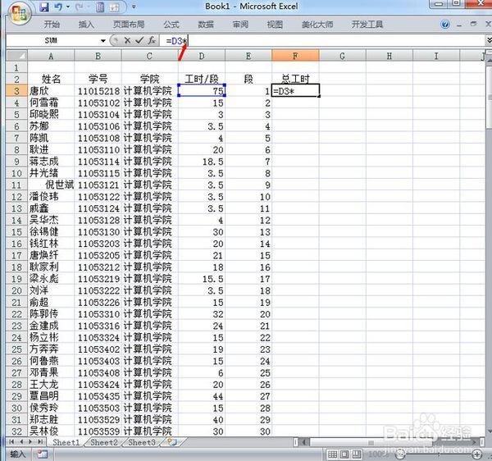Click the 工时/段 header cell
Viewport: 492px width, 461px height.
(202, 79)
